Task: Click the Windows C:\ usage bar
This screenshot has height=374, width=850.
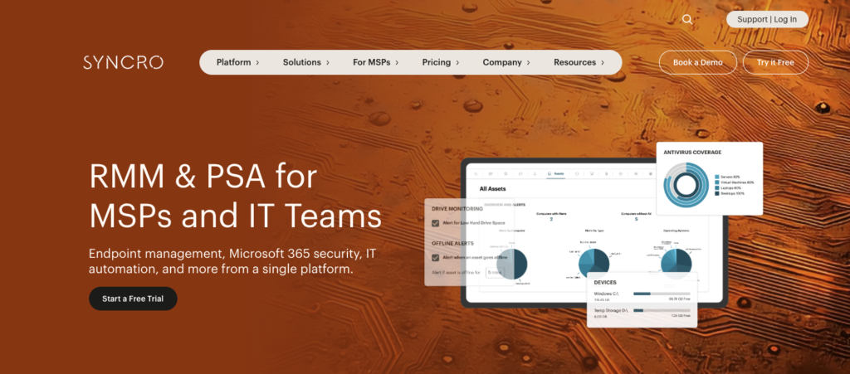Action: (x=662, y=294)
